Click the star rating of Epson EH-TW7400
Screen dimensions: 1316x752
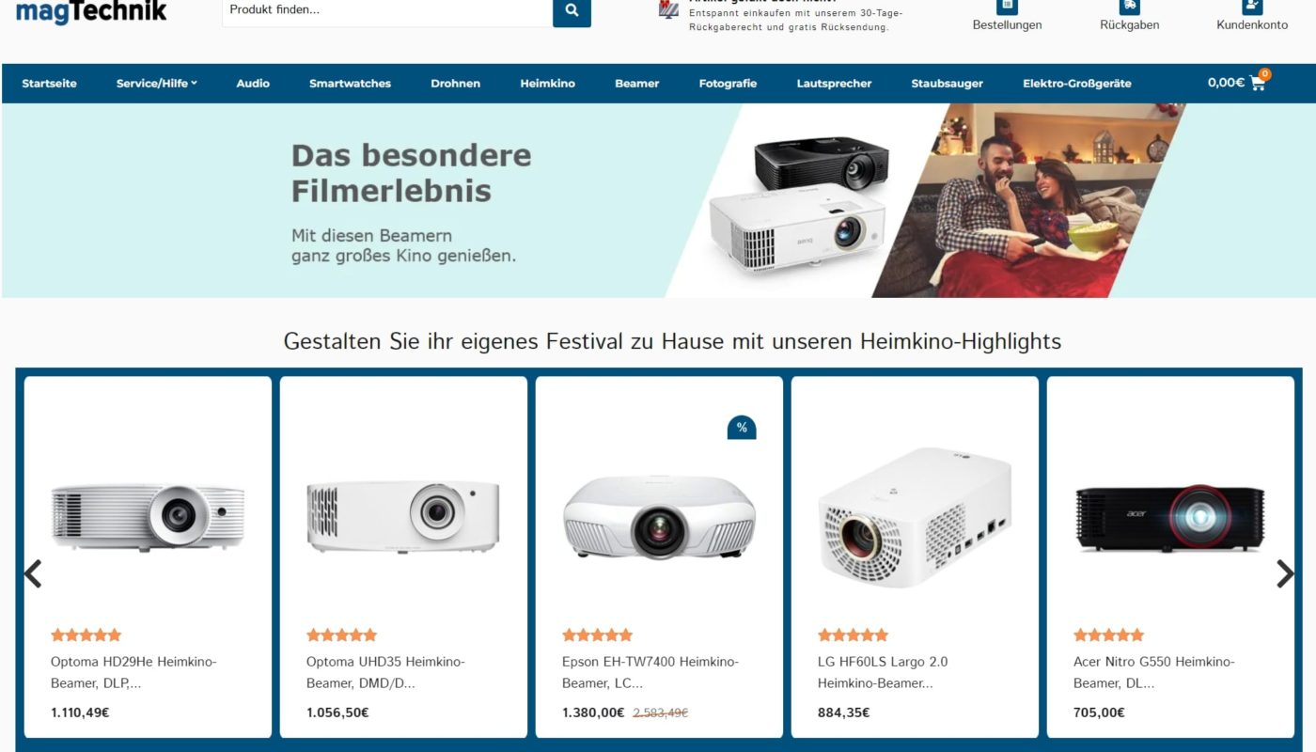click(x=597, y=634)
